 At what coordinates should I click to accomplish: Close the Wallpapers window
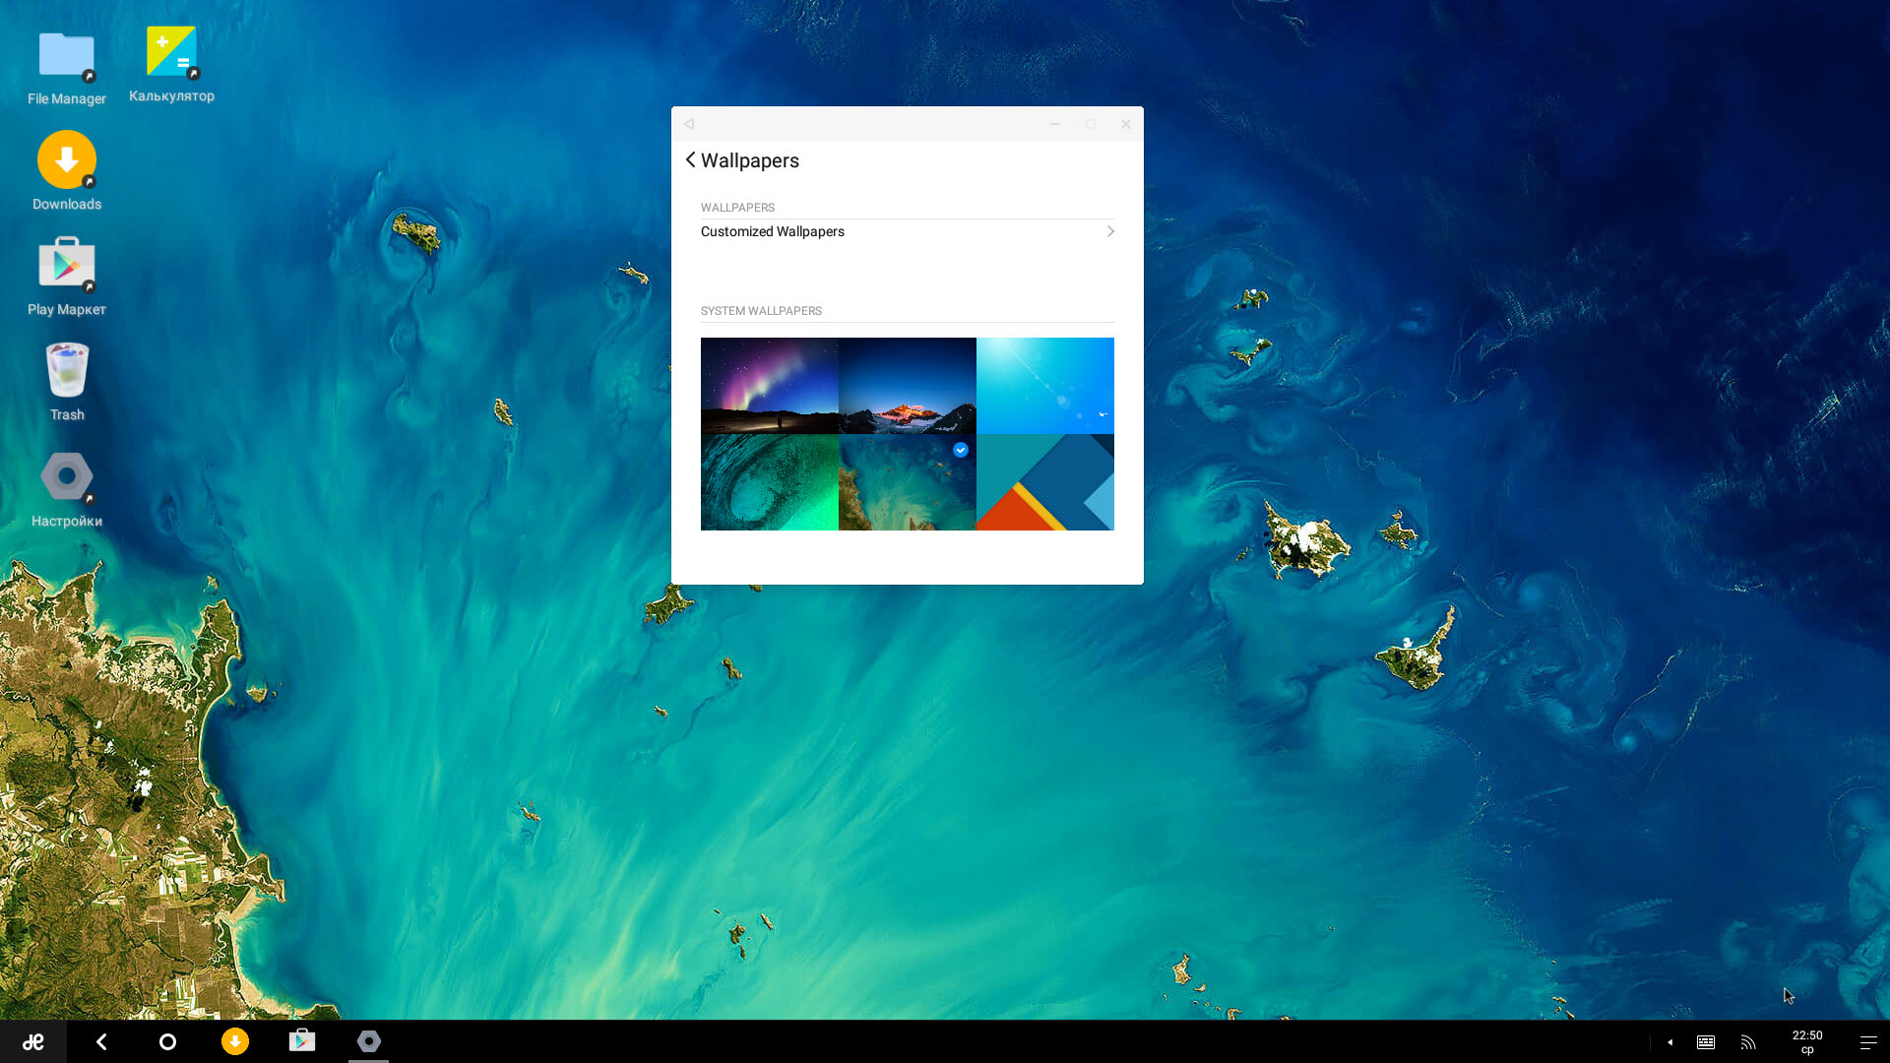click(x=1126, y=124)
